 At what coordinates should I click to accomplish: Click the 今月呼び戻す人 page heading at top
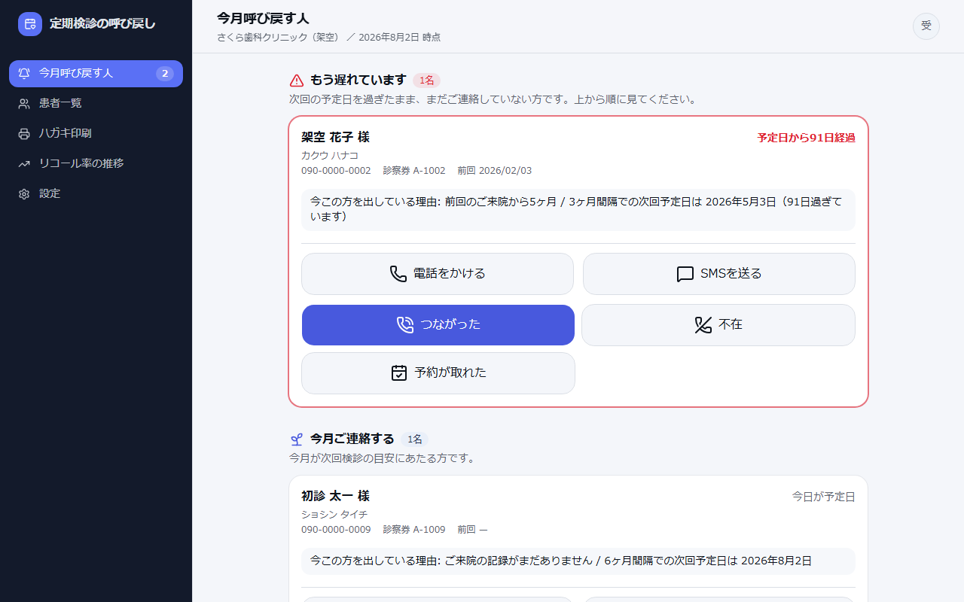coord(263,19)
